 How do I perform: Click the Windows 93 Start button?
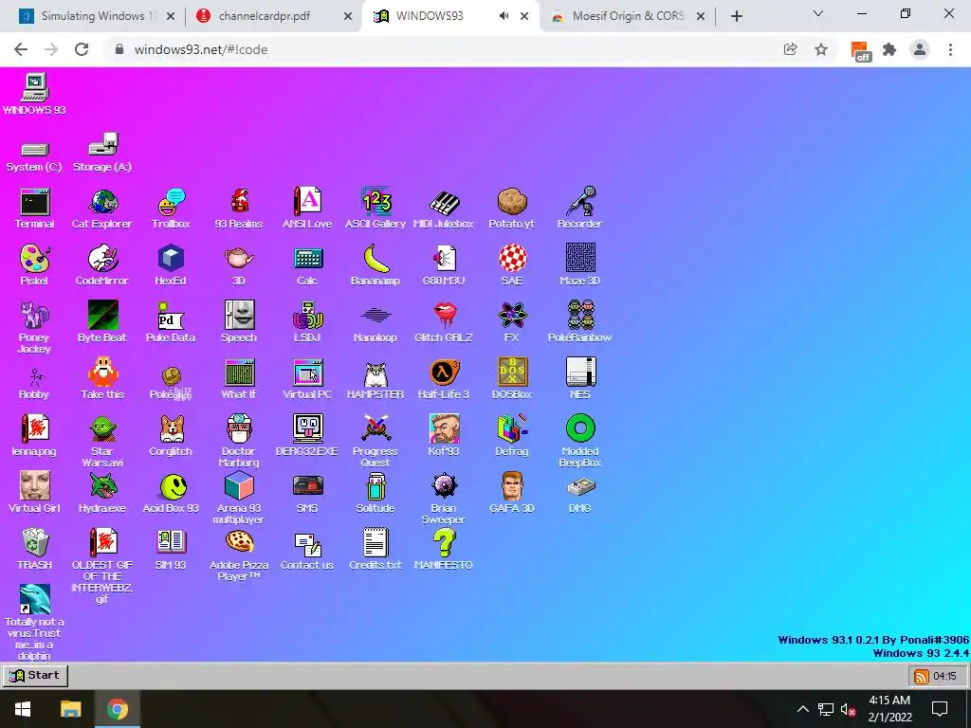35,675
